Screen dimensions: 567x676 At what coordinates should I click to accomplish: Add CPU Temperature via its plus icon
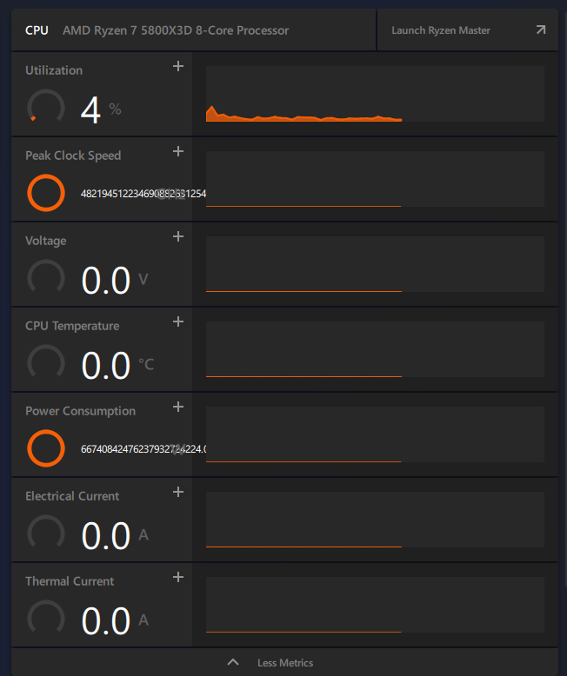click(x=178, y=321)
